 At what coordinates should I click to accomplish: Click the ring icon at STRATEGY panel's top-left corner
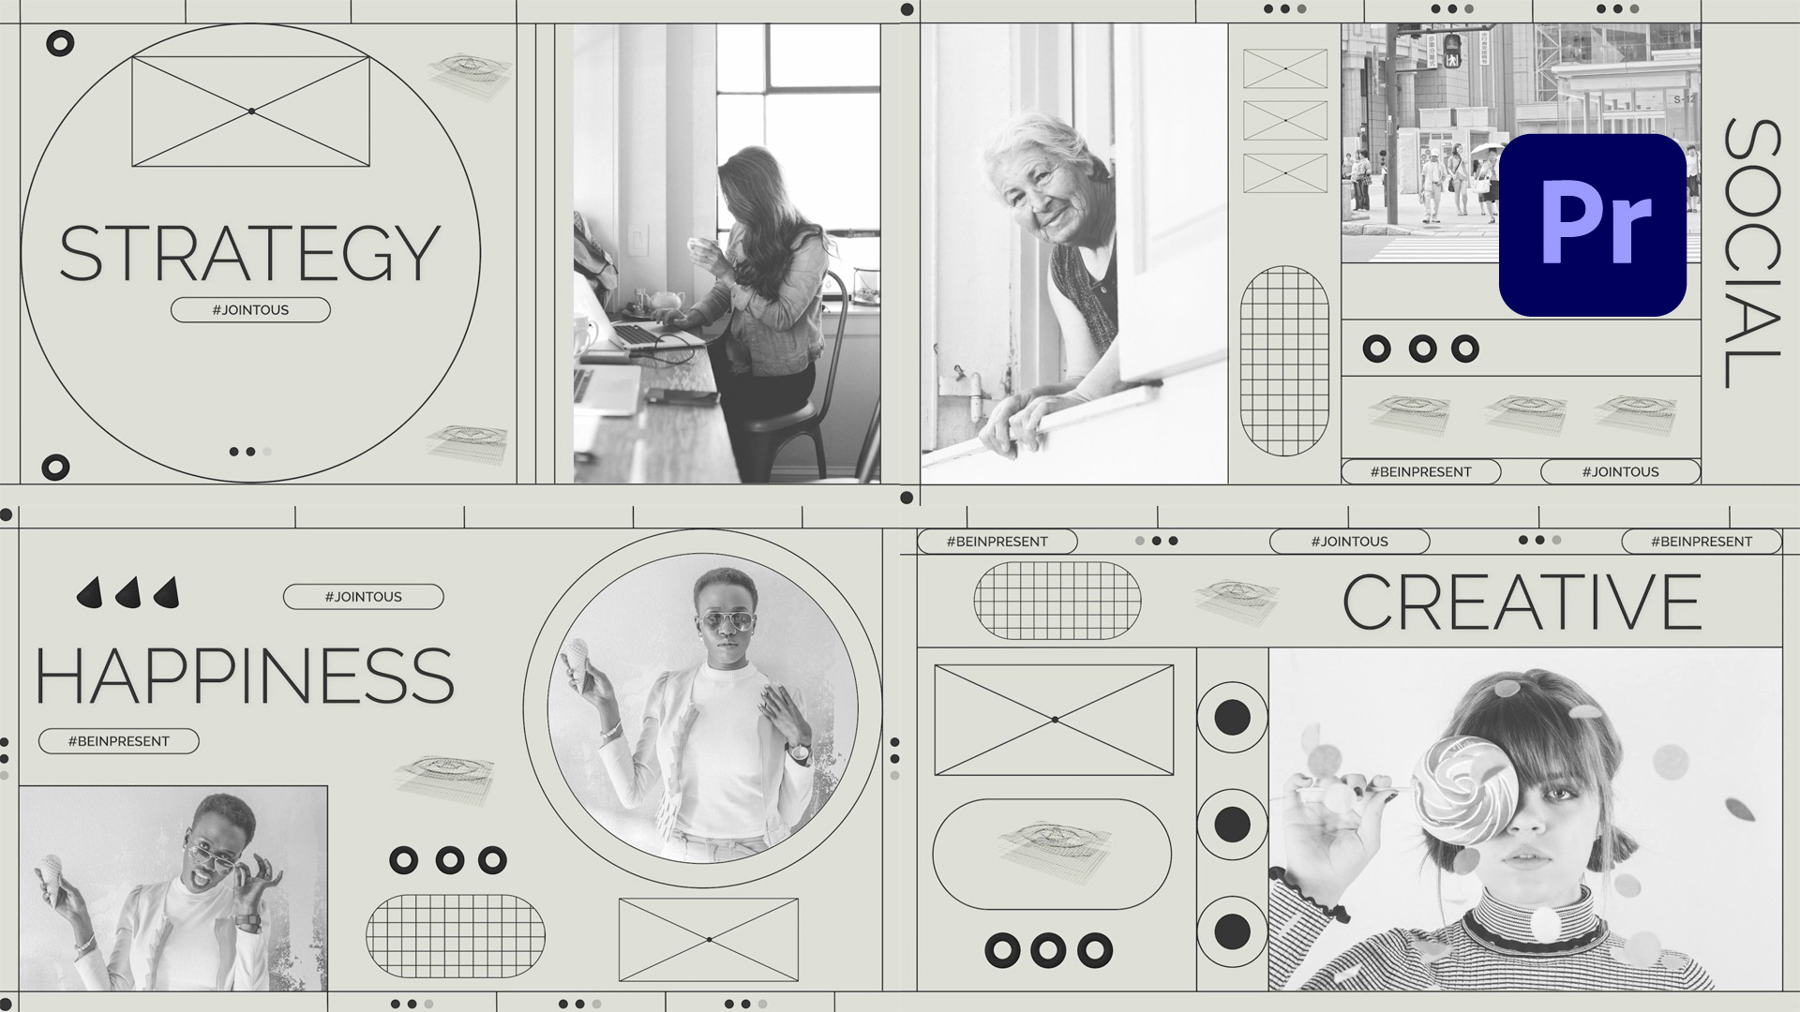(x=60, y=43)
